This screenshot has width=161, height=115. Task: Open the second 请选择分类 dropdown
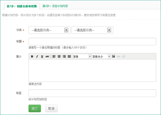(x=92, y=30)
